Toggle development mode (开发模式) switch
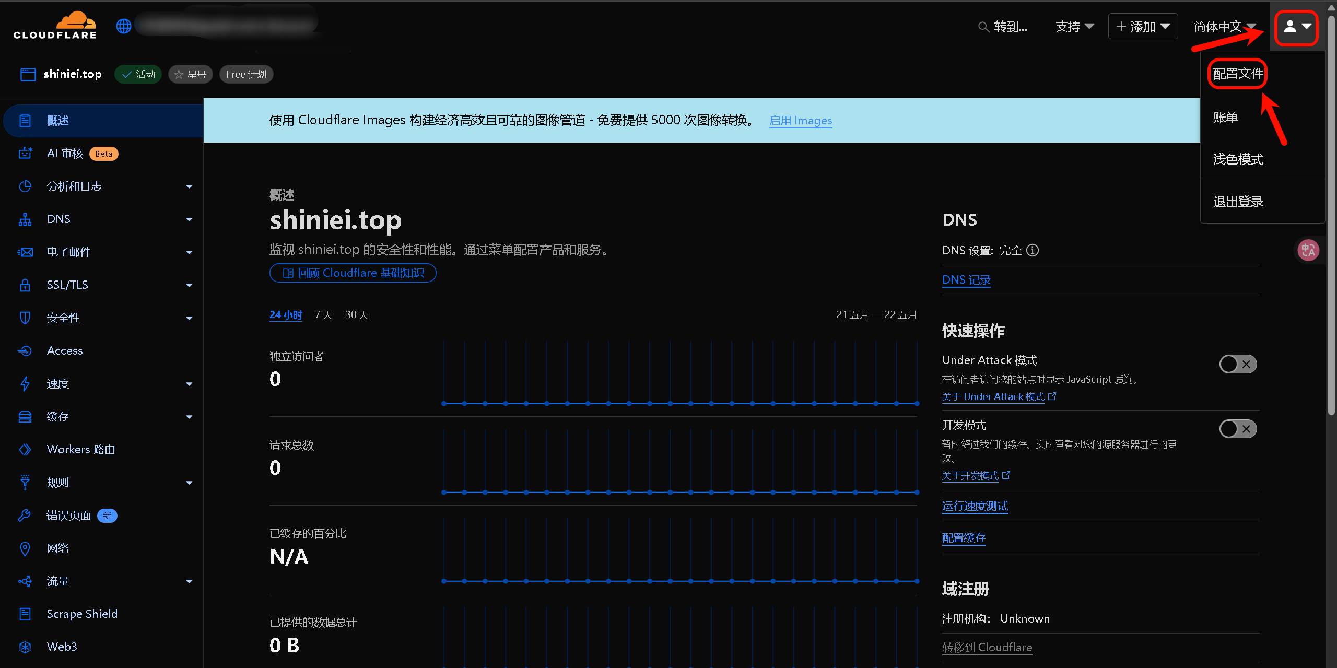The width and height of the screenshot is (1337, 668). click(x=1238, y=429)
